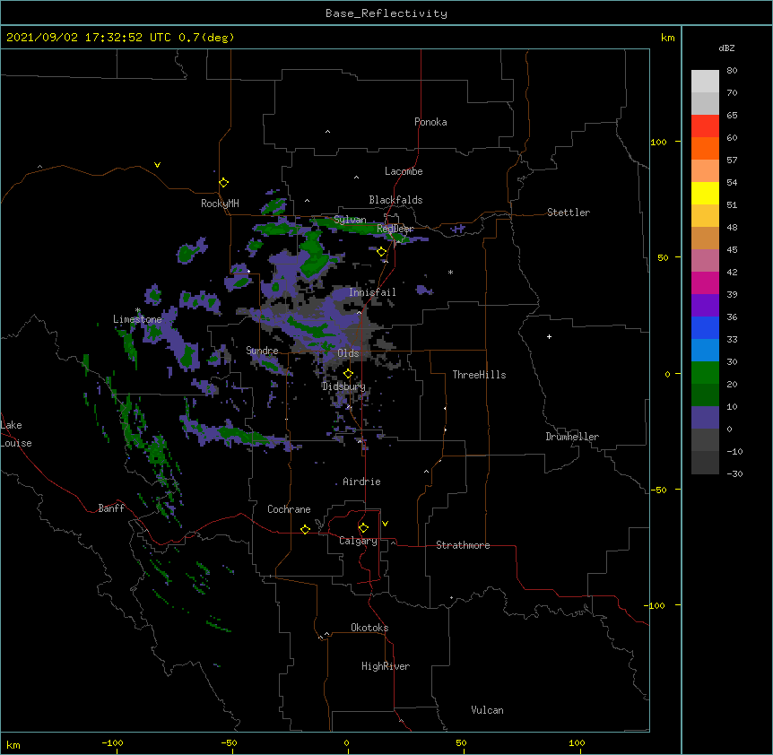Select the white plus marker north of Drumheller
The width and height of the screenshot is (773, 755).
[x=549, y=336]
